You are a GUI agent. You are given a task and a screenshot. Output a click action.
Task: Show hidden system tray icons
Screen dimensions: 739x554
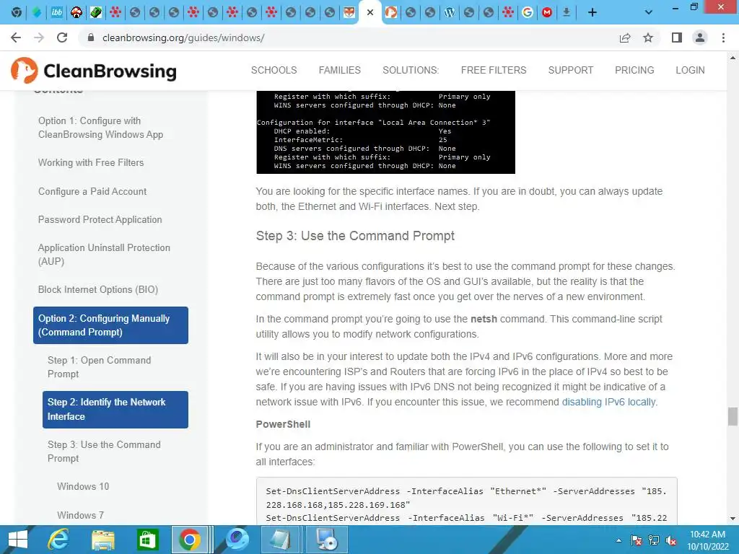[x=618, y=540]
